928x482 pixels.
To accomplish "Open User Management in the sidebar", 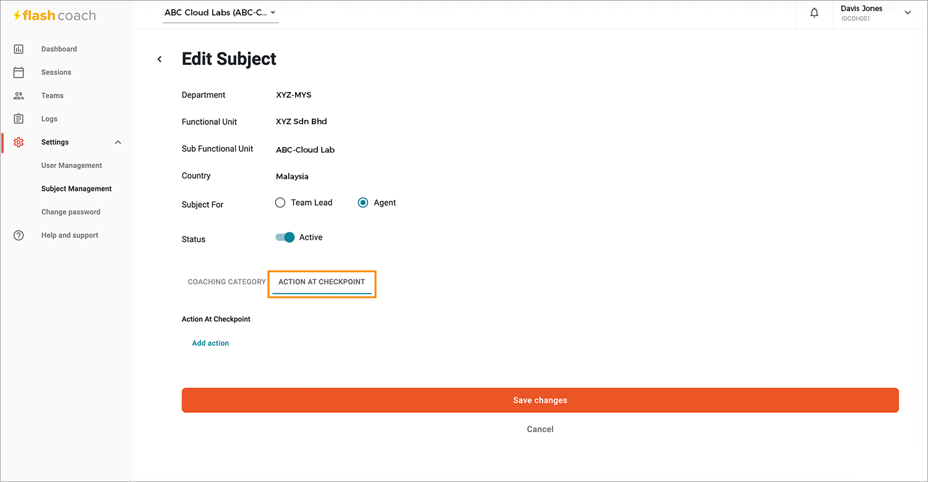I will (72, 166).
